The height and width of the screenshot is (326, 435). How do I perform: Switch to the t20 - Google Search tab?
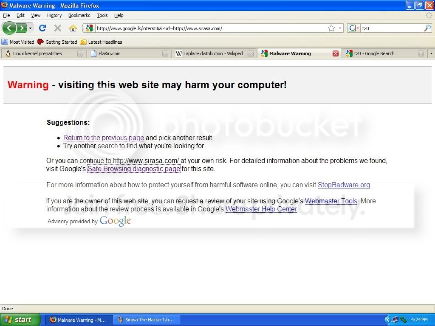(374, 53)
